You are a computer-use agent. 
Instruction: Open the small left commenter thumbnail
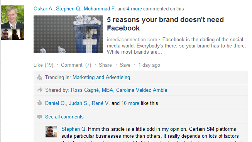tap(7, 34)
